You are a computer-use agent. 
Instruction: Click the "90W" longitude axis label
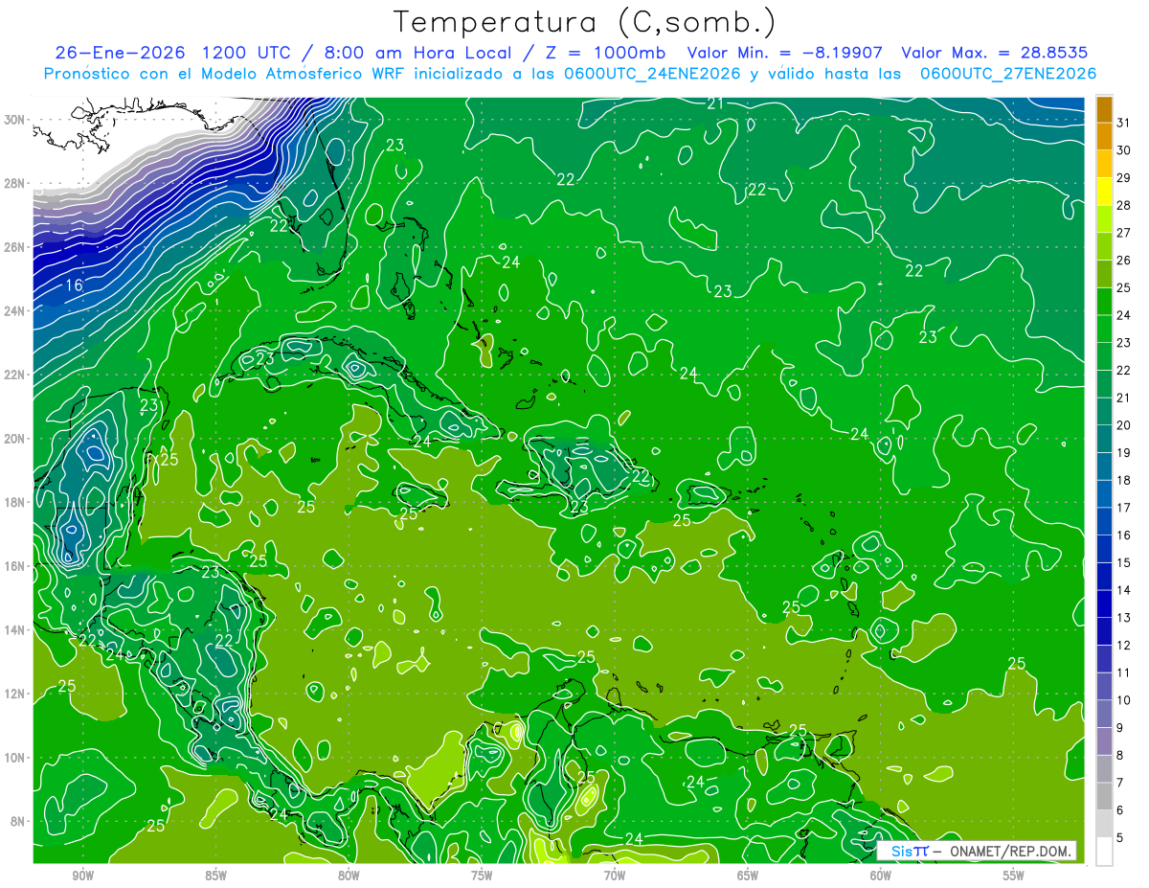(x=82, y=876)
